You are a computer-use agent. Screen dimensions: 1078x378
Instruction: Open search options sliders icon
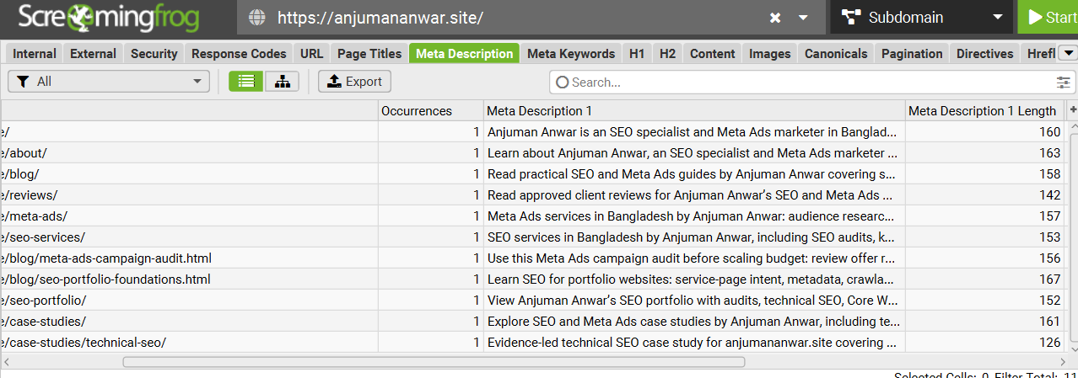pos(1064,83)
